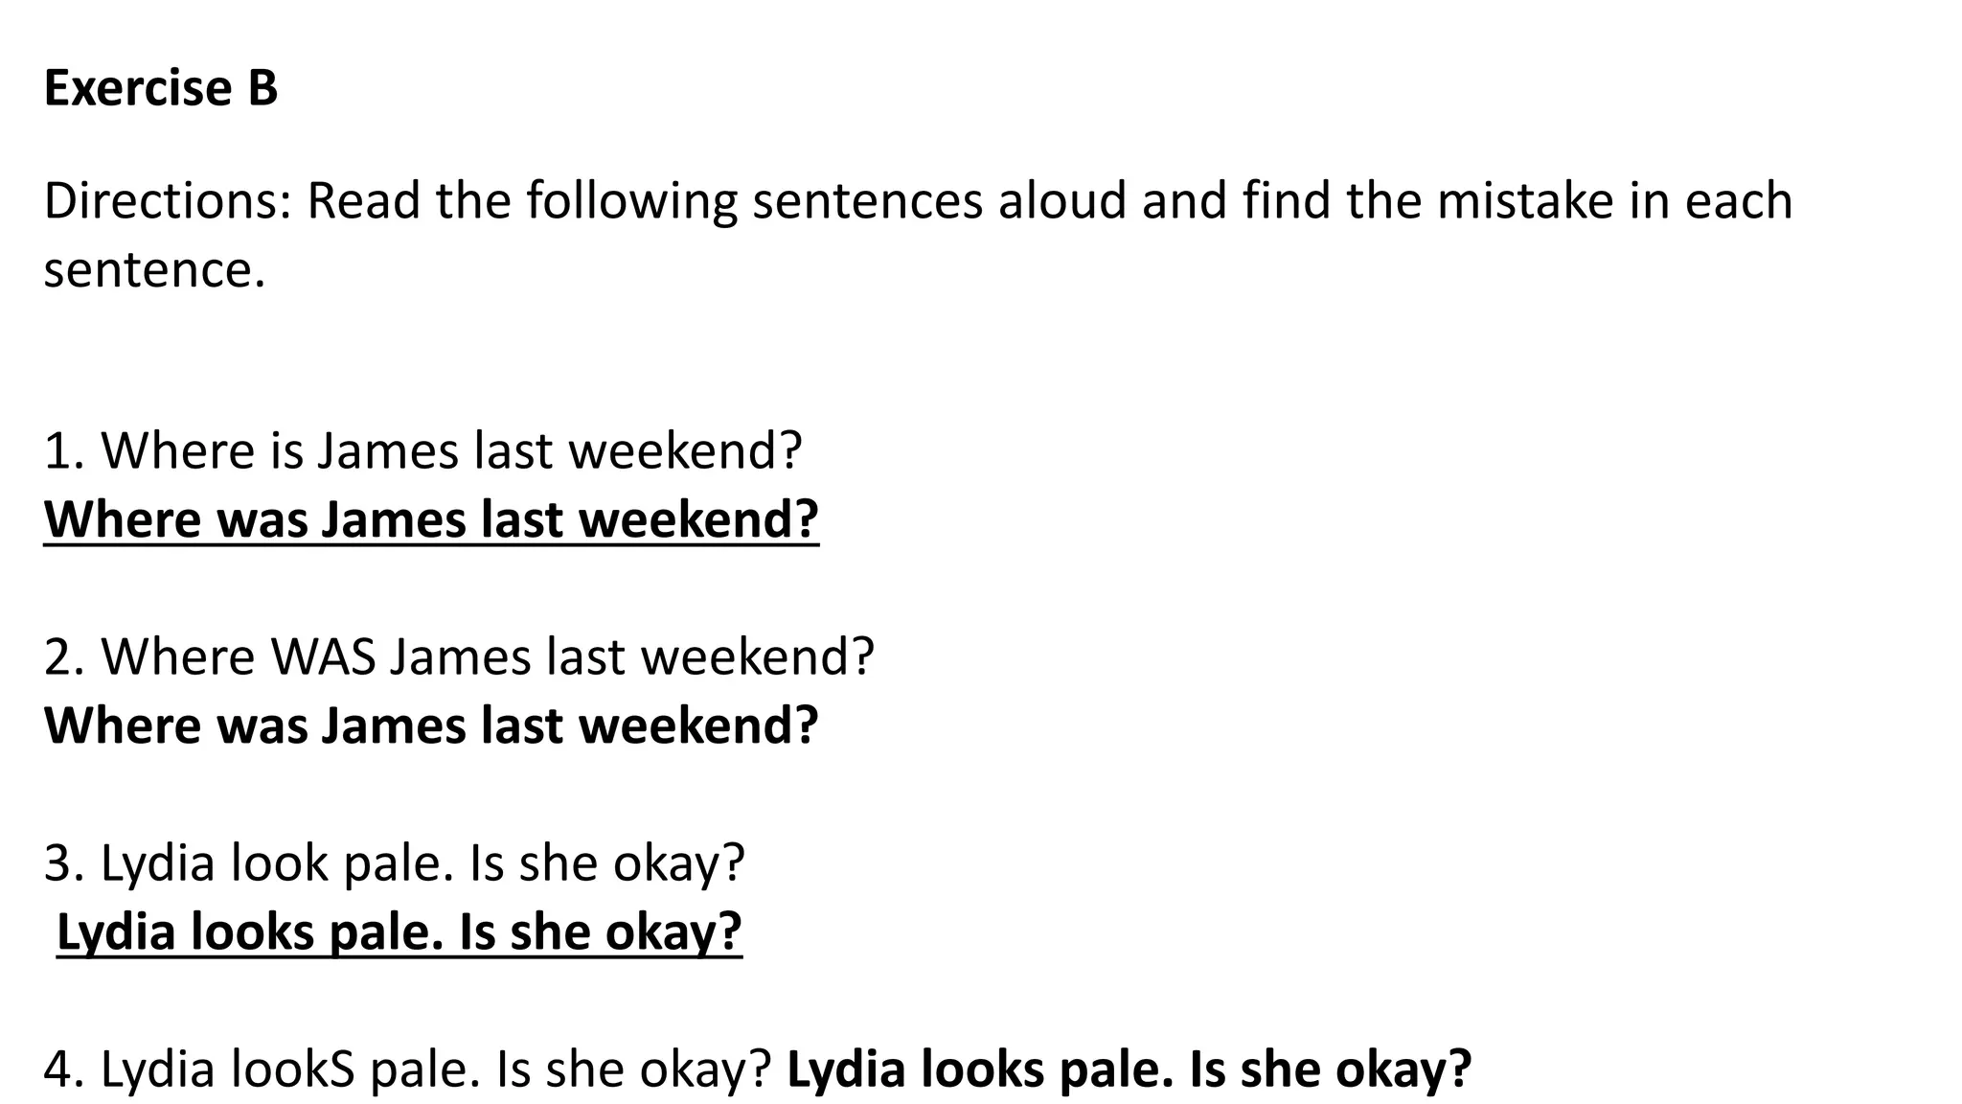
Task: Select sentence 3 'Lydia look pale'
Action: 394,863
